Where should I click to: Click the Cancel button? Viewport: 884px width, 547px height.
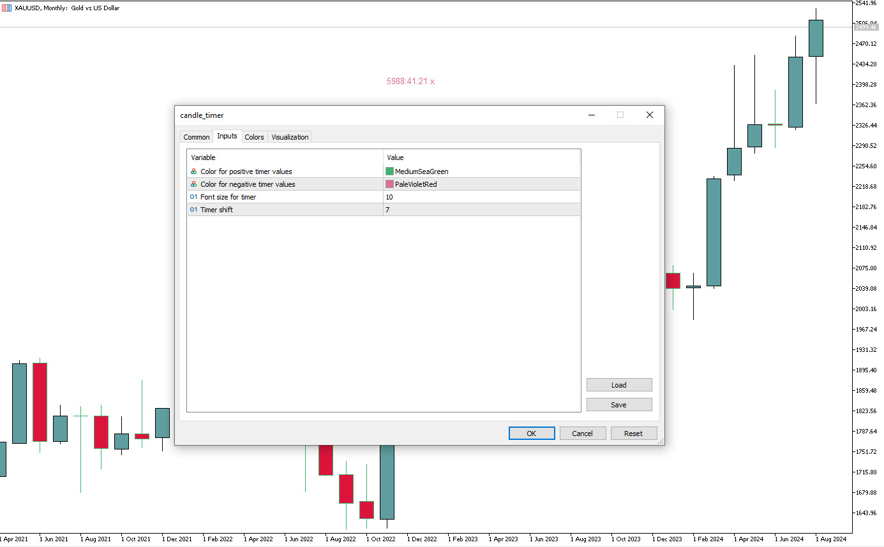tap(582, 434)
